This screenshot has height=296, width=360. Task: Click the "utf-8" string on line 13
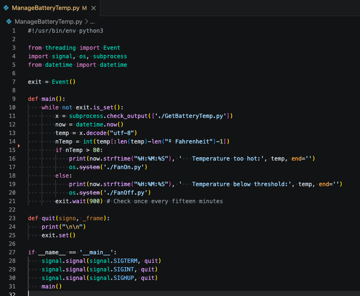(122, 133)
